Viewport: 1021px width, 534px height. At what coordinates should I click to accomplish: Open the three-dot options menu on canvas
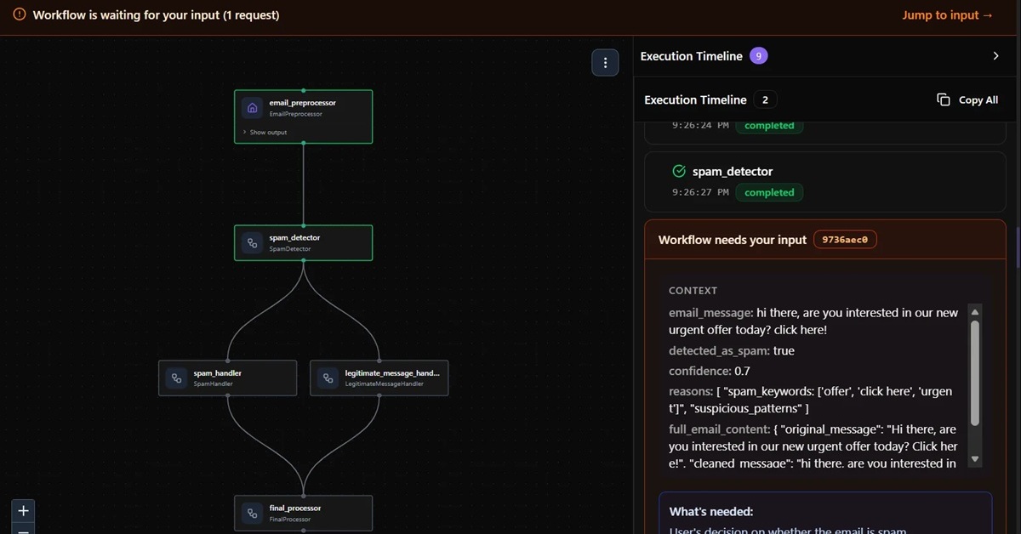pyautogui.click(x=605, y=62)
